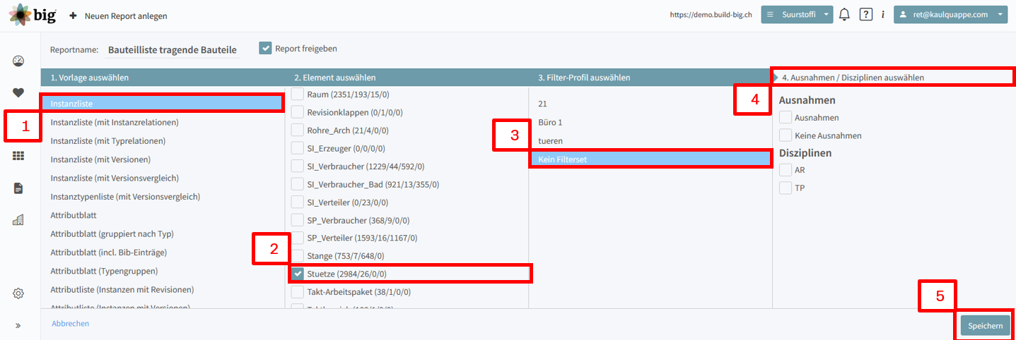Click the big logo icon
Viewport: 1016px width, 340px height.
tap(31, 14)
